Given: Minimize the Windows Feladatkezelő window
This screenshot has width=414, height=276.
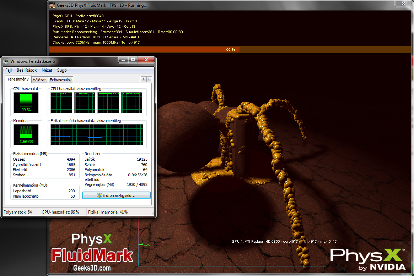Looking at the screenshot, I should 123,60.
